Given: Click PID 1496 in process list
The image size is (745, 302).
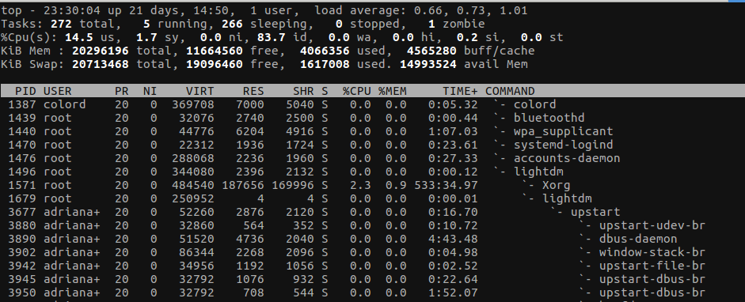Looking at the screenshot, I should tap(22, 172).
